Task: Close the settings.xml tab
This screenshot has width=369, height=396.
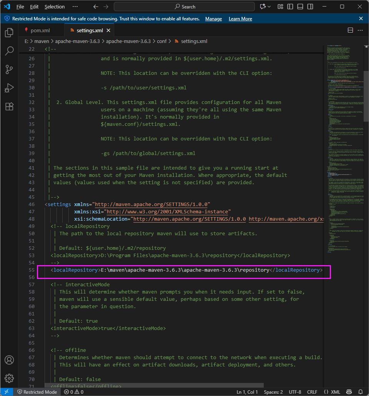Action: (108, 31)
